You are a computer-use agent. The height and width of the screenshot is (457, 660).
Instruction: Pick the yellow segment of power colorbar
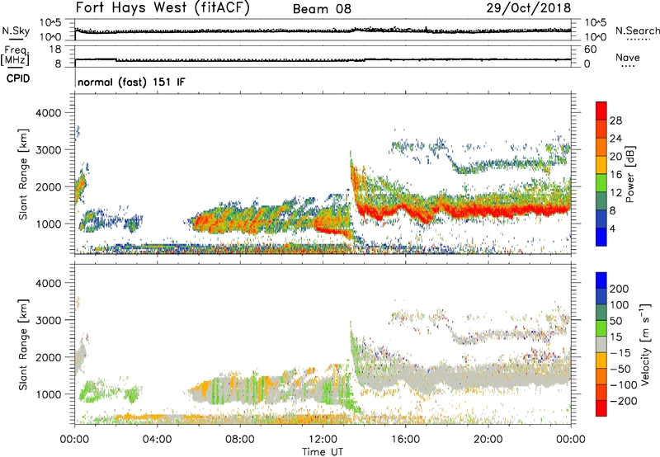coord(601,164)
